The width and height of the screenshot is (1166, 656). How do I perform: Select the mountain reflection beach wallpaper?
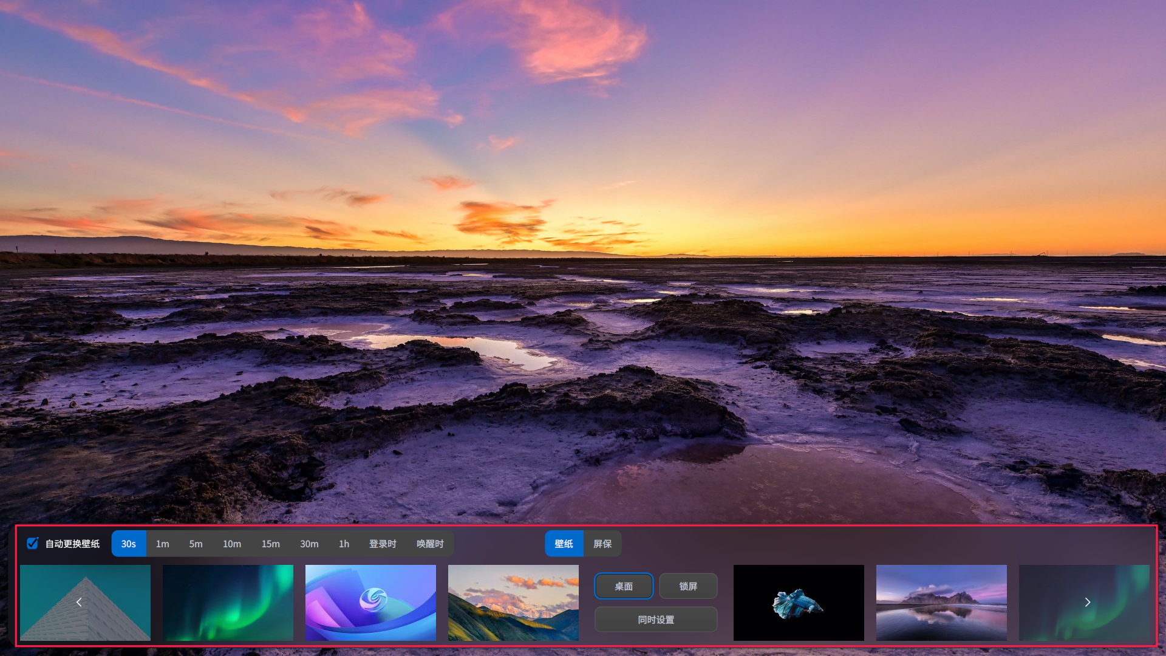[941, 603]
